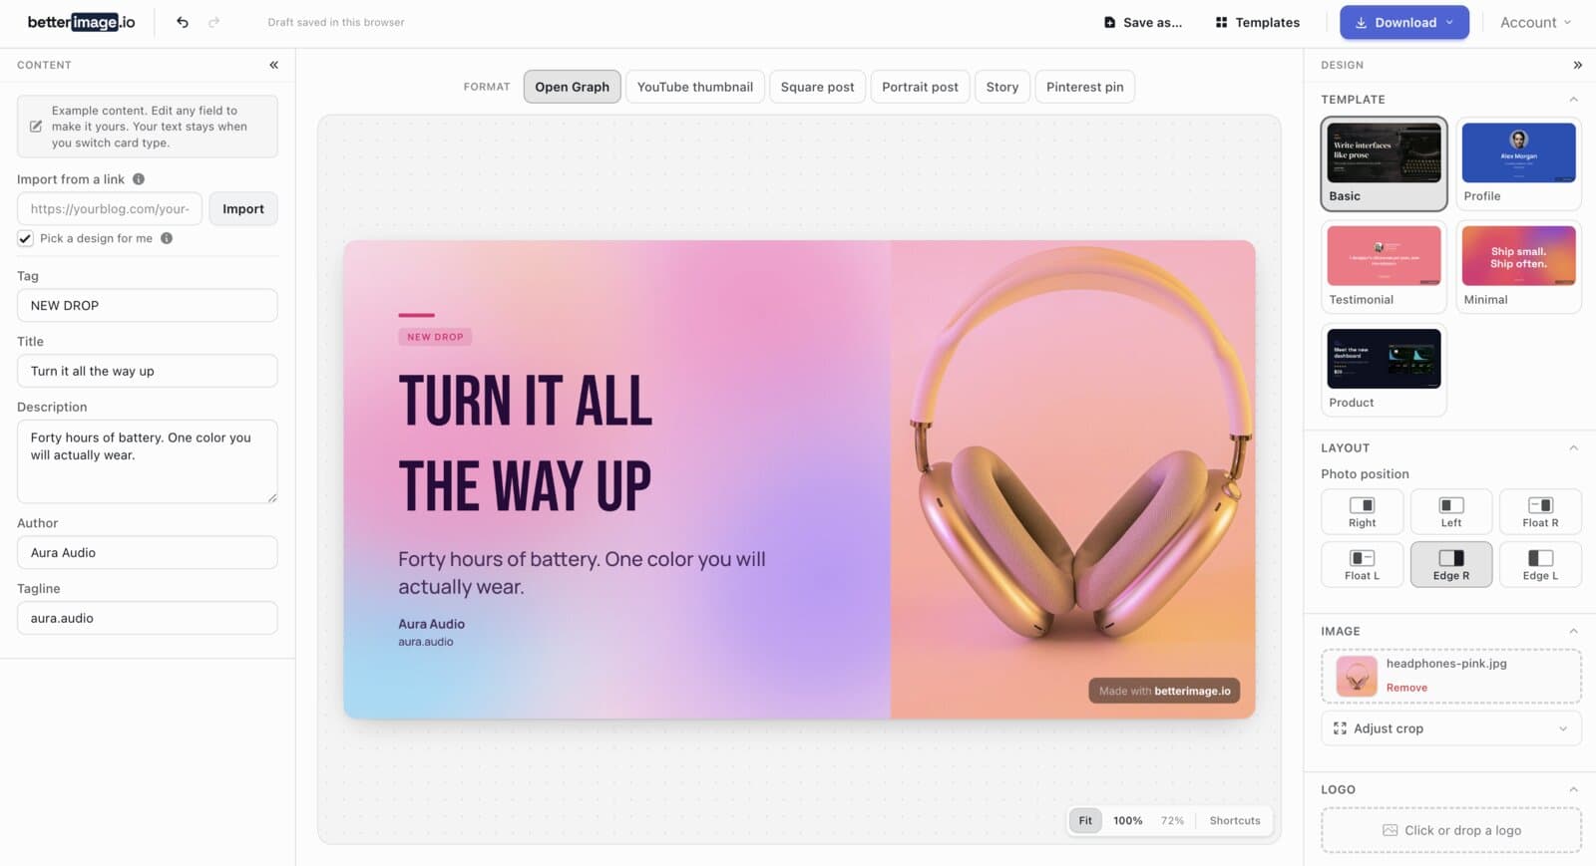Toggle Pick a design for me checkbox
The height and width of the screenshot is (866, 1596).
[x=25, y=238]
